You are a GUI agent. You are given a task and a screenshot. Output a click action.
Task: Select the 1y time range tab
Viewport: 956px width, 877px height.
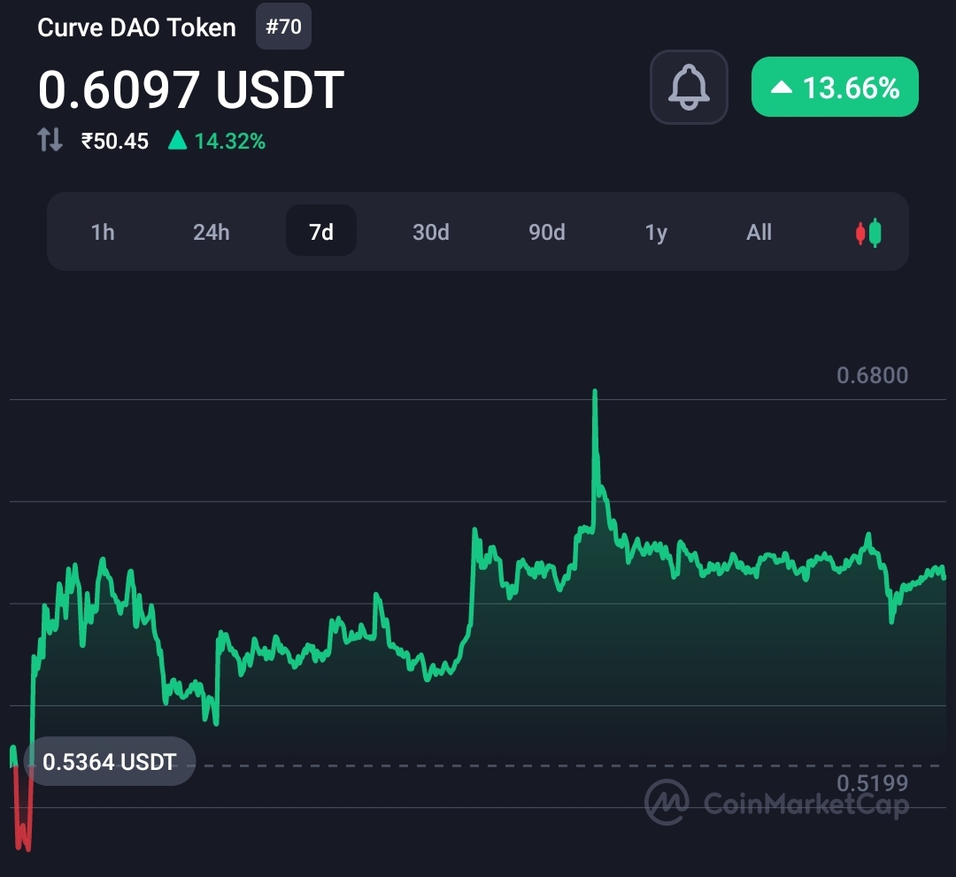tap(656, 232)
